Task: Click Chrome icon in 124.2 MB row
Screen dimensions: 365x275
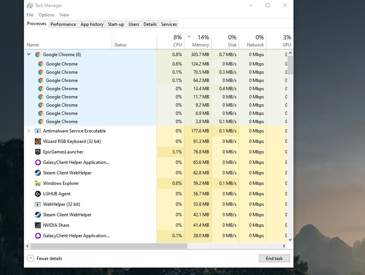Action: click(x=41, y=64)
